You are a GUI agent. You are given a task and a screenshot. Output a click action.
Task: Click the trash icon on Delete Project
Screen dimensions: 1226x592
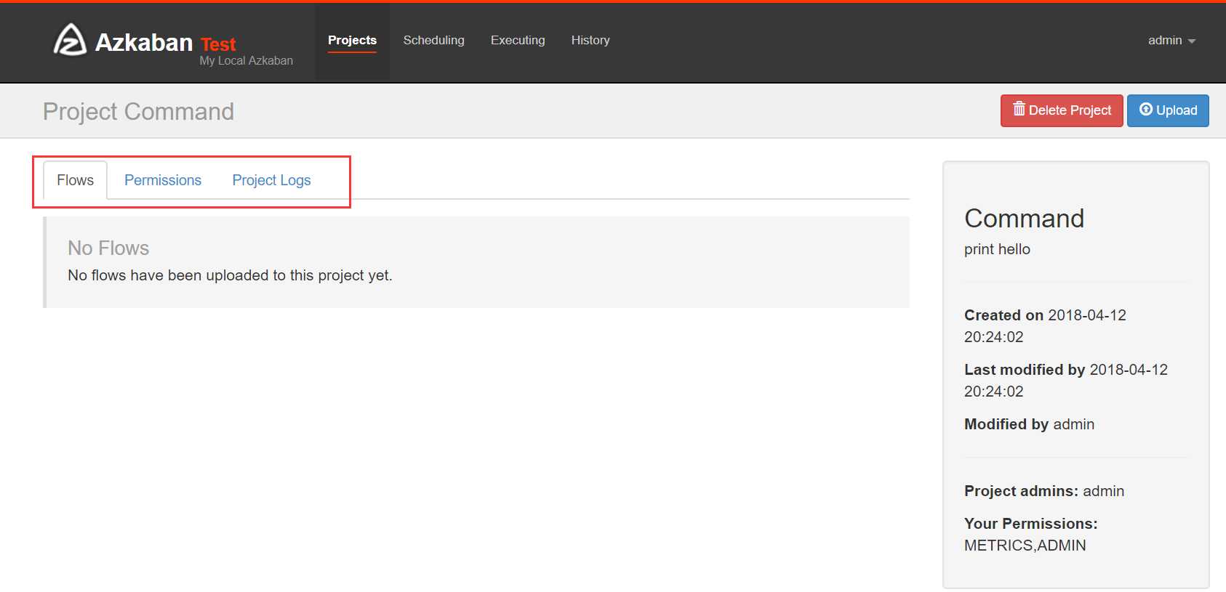pyautogui.click(x=1019, y=109)
